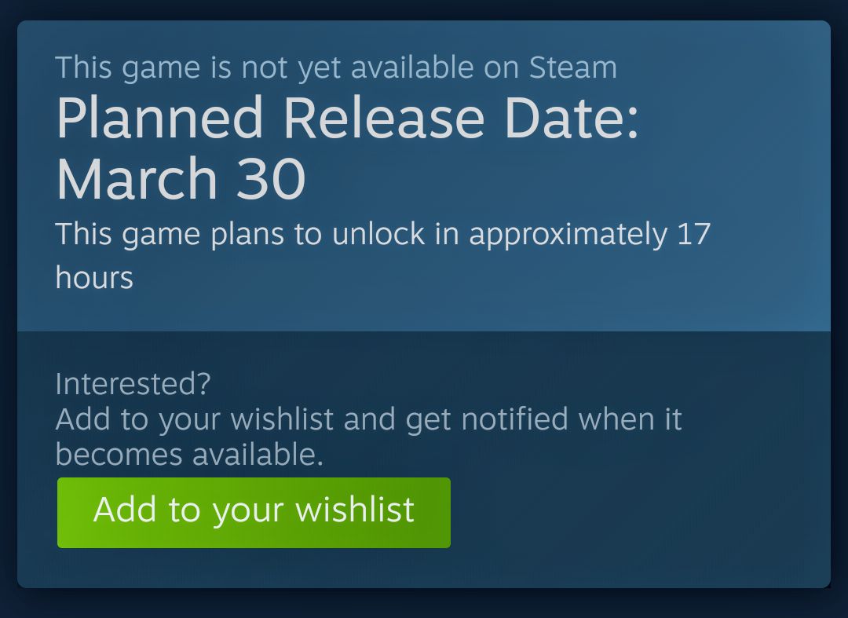Select the unlock countdown text
Image resolution: width=848 pixels, height=618 pixels.
pyautogui.click(x=382, y=233)
